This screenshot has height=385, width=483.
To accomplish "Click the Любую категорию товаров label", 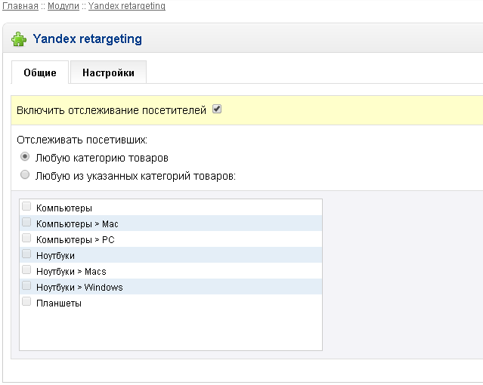I will coord(102,158).
